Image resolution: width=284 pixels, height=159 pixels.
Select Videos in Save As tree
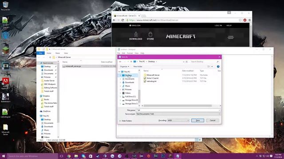pyautogui.click(x=128, y=93)
